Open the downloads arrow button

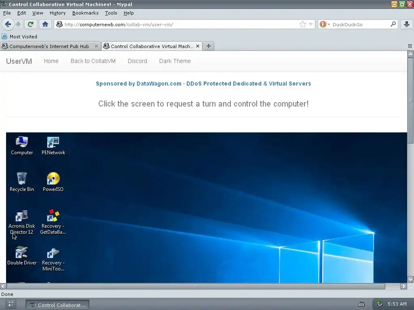[x=407, y=24]
